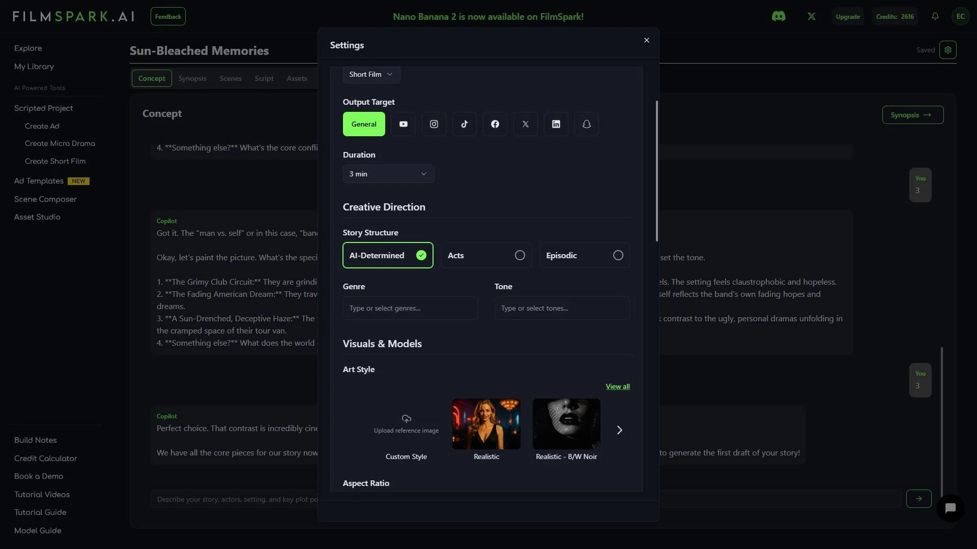Click the Upgrade button
This screenshot has width=977, height=549.
[x=847, y=16]
